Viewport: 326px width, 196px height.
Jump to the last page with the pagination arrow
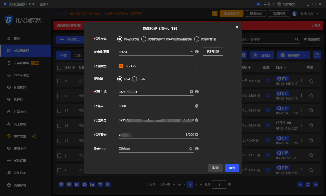[x=201, y=185]
